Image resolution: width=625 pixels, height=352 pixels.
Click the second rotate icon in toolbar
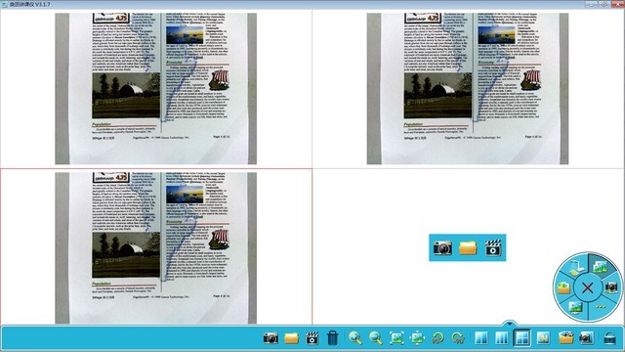[x=458, y=338]
